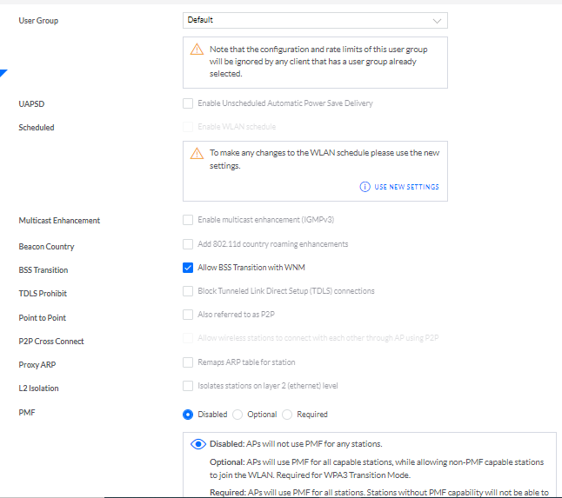Enable Block Tunneled Link Direct Setup checkbox

point(188,291)
